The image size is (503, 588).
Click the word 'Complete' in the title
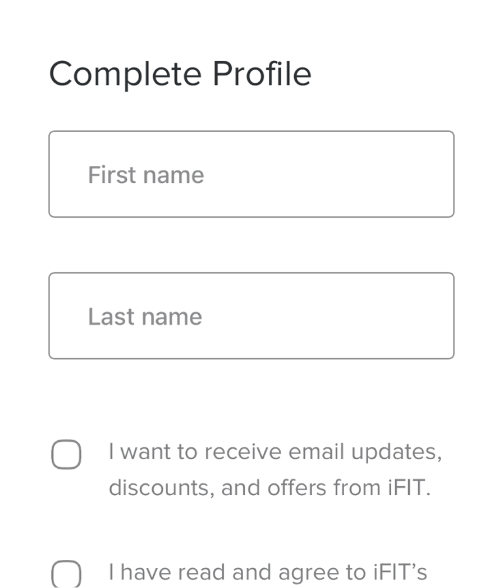coord(125,74)
